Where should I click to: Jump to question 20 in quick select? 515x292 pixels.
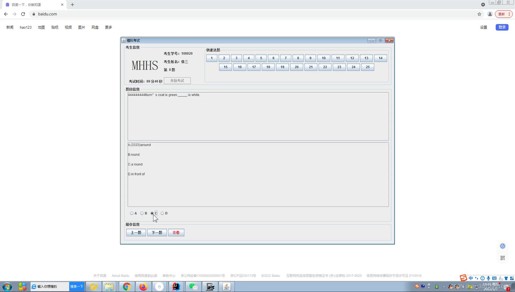click(297, 67)
